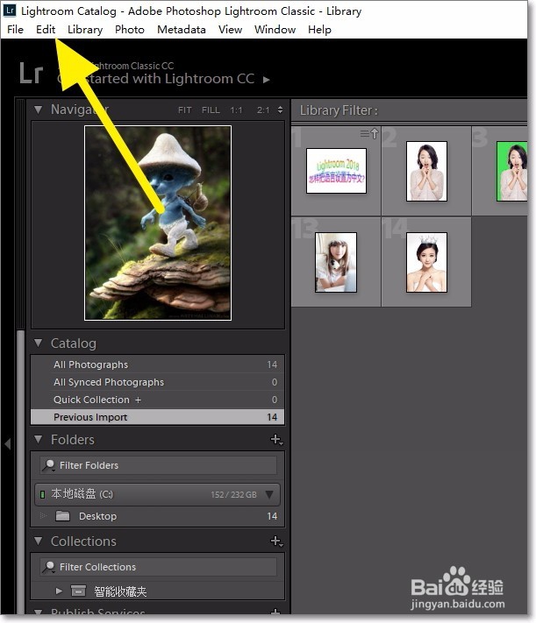The image size is (536, 623).
Task: Collapse the Catalog panel
Action: point(39,343)
